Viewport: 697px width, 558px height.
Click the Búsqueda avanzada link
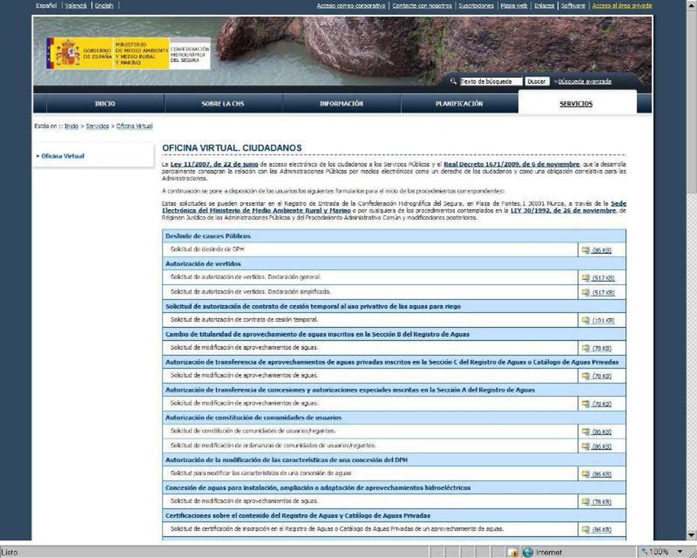(584, 81)
